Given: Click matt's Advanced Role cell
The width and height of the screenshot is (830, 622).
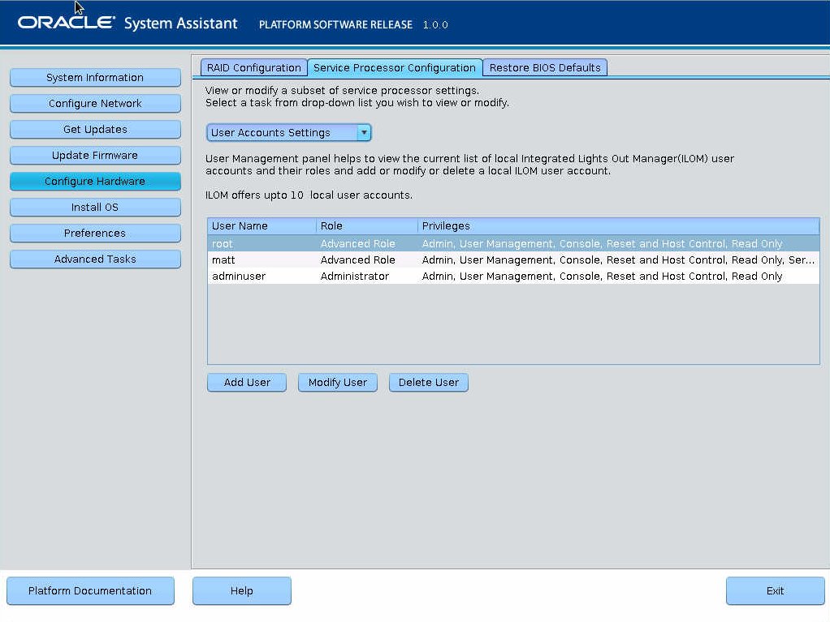Looking at the screenshot, I should tap(358, 260).
